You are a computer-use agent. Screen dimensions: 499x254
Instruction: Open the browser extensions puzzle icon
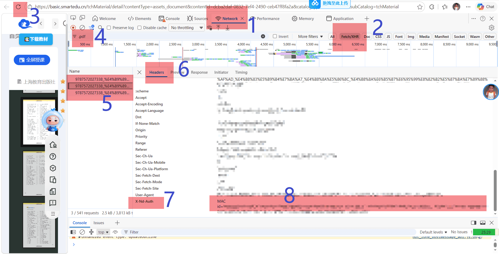coord(432,7)
